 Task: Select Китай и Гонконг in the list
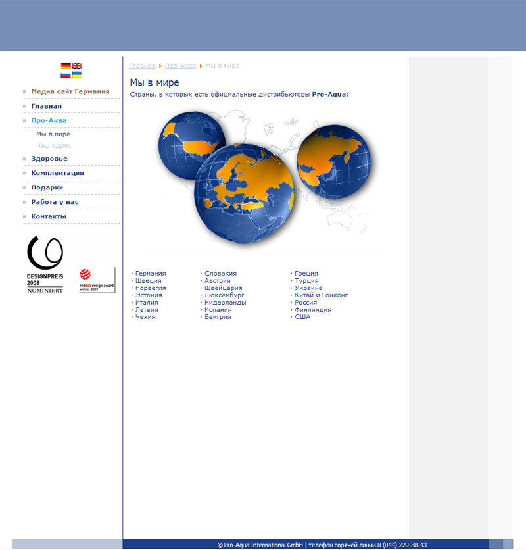click(x=322, y=295)
